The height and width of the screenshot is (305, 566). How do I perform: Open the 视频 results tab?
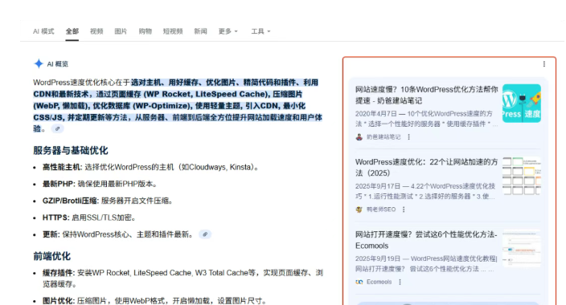(96, 31)
